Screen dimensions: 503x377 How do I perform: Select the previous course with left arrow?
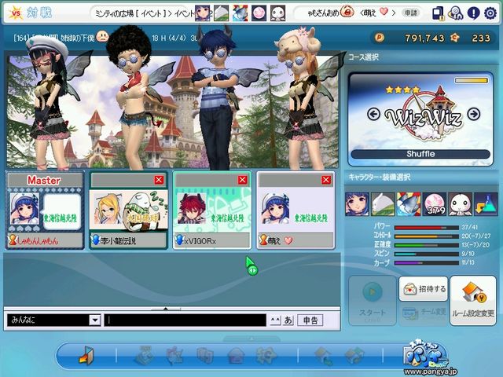point(373,114)
